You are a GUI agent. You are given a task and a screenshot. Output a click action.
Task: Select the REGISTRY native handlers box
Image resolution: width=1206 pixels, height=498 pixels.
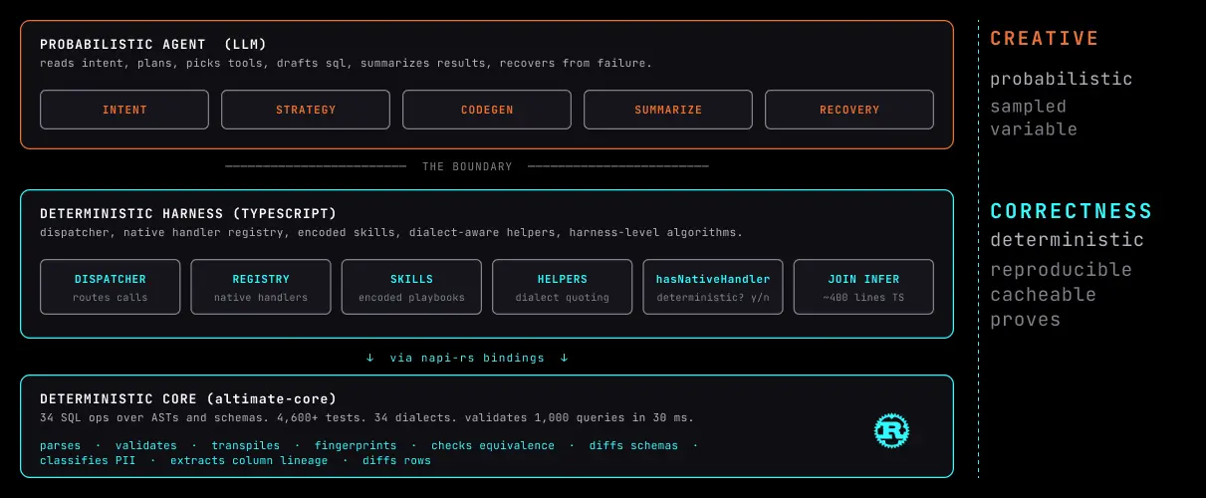pos(261,287)
